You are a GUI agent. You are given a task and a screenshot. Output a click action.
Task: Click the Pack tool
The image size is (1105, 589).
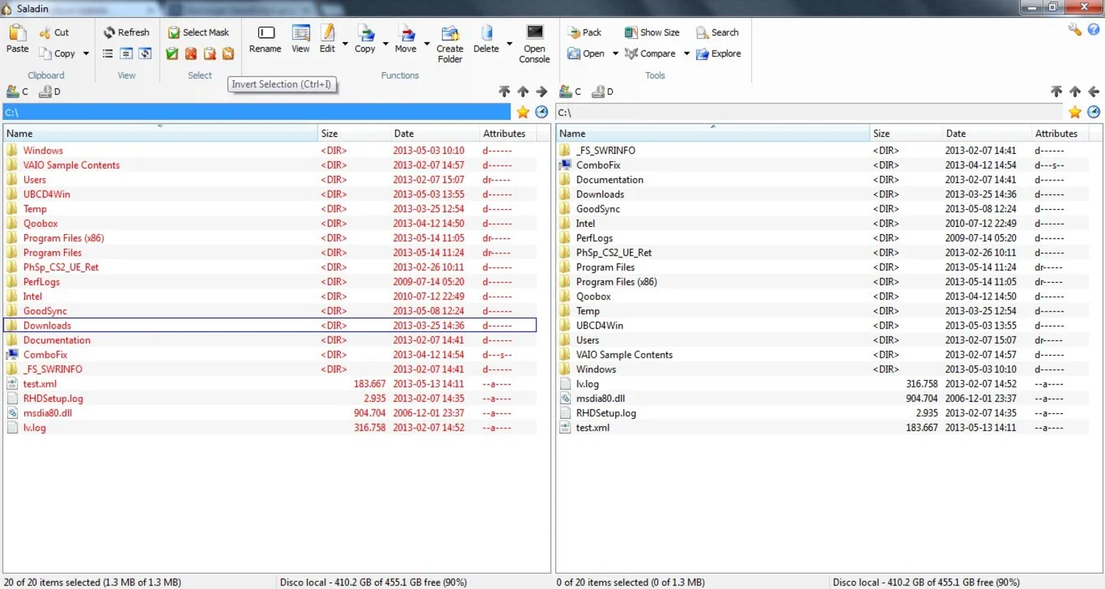tap(585, 32)
